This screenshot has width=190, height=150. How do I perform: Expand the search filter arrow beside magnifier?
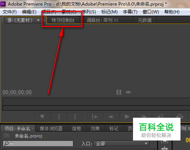11,143
